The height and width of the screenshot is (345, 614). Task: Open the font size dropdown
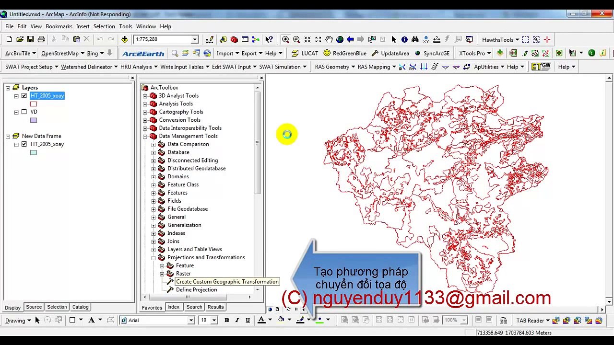pyautogui.click(x=214, y=320)
